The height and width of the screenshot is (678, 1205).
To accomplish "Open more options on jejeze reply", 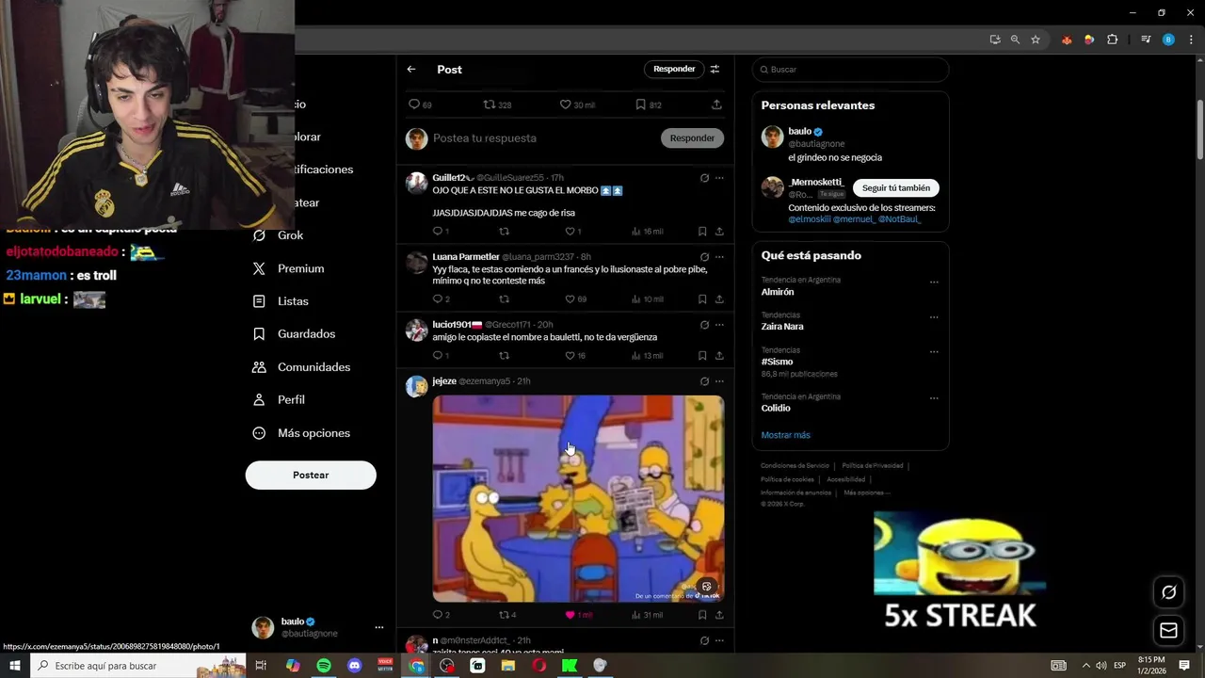I will point(719,381).
